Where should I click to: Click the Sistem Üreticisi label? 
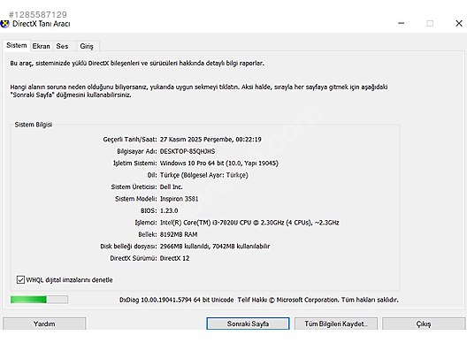134,186
